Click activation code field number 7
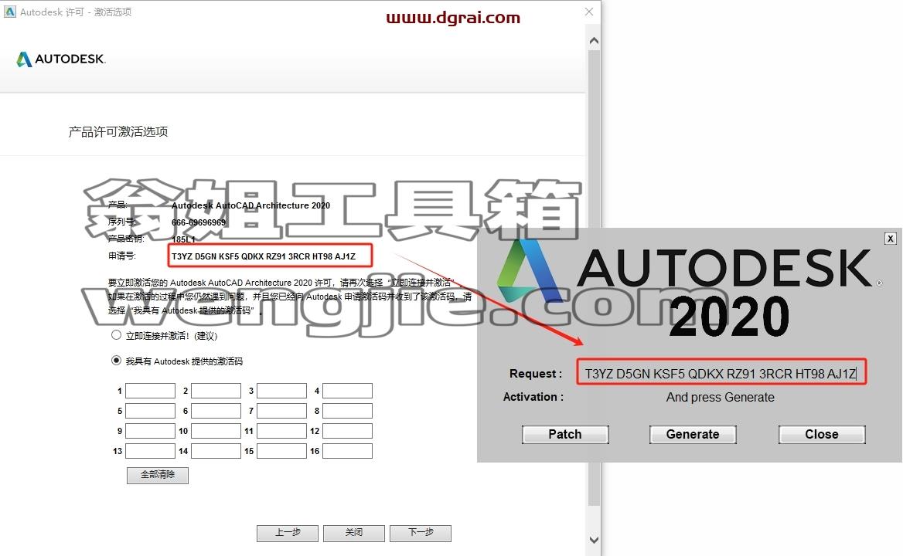The image size is (903, 556). [x=281, y=411]
